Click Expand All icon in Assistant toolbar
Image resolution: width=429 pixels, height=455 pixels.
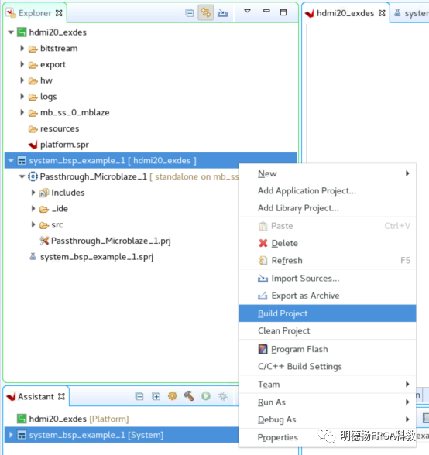(156, 396)
